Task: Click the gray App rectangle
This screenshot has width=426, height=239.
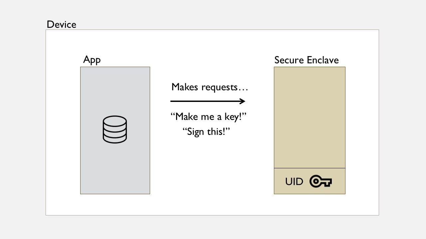Action: 115,130
